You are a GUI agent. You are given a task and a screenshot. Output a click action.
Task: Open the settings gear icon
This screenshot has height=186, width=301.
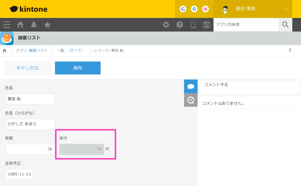tap(166, 25)
